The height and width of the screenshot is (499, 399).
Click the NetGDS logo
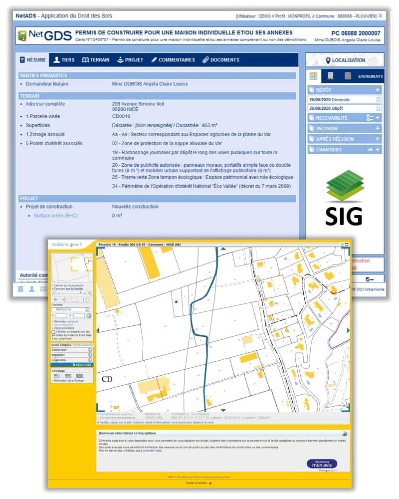pyautogui.click(x=44, y=35)
